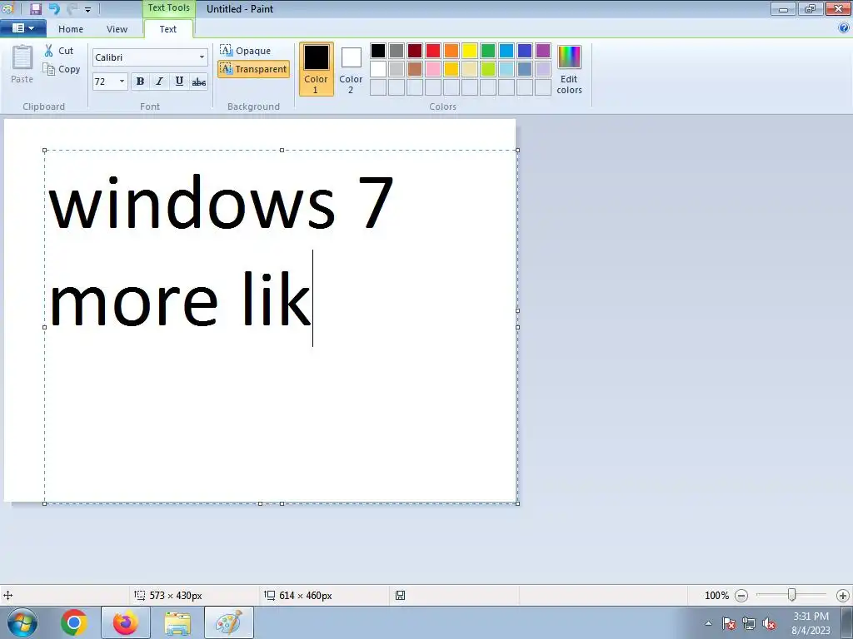Viewport: 853px width, 639px height.
Task: Select Transparent background option
Action: pos(253,69)
